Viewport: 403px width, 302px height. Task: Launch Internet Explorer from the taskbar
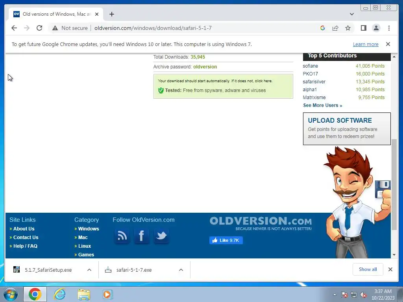pyautogui.click(x=60, y=294)
